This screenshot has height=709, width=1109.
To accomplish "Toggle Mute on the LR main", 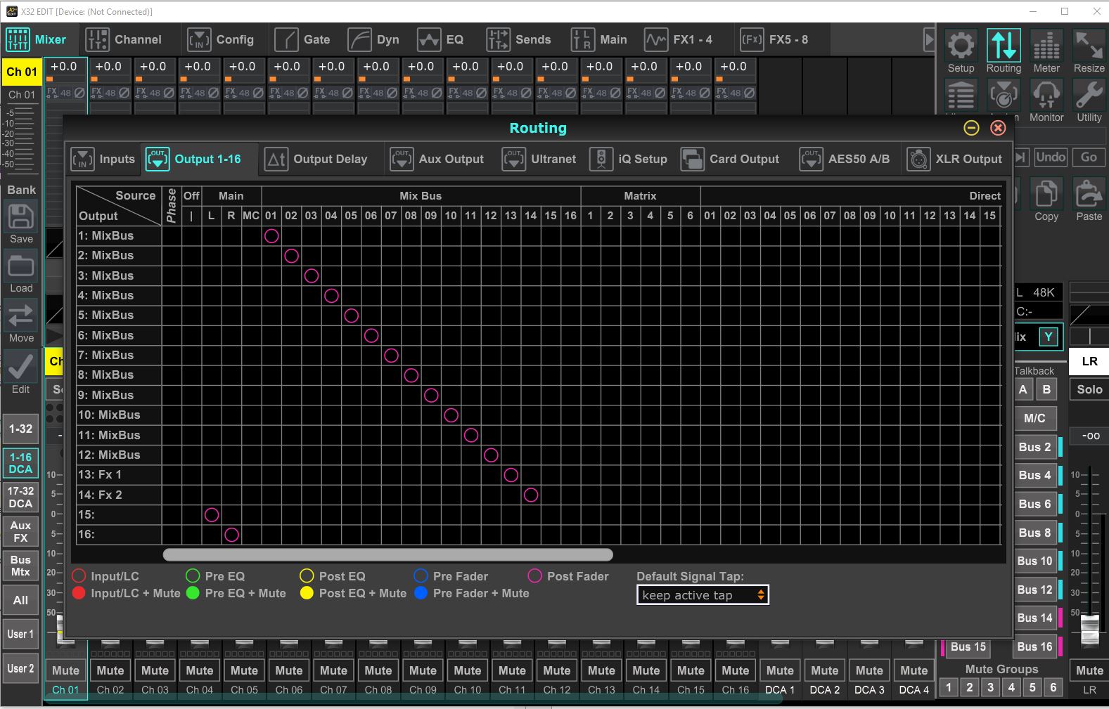I will click(1089, 670).
